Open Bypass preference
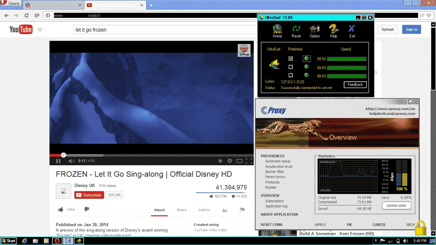Image resolution: width=436 pixels, height=245 pixels. point(270,188)
